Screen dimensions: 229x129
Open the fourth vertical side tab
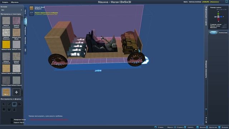pyautogui.click(x=25, y=40)
